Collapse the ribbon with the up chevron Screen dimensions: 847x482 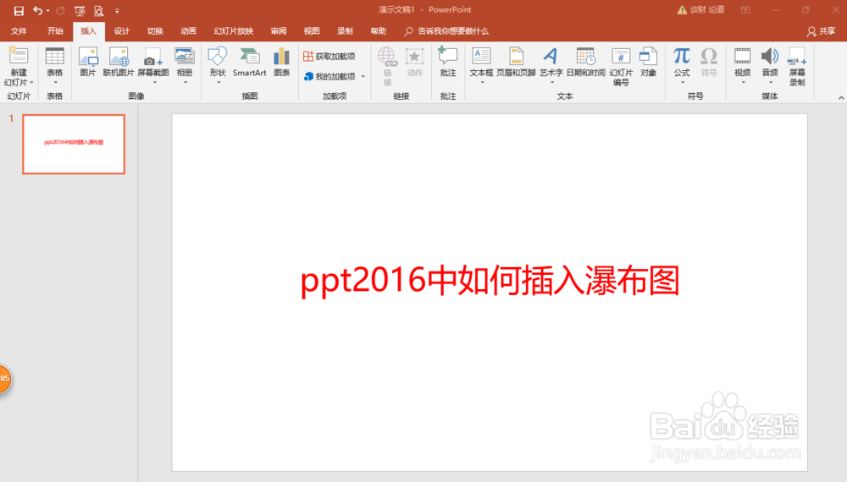841,97
